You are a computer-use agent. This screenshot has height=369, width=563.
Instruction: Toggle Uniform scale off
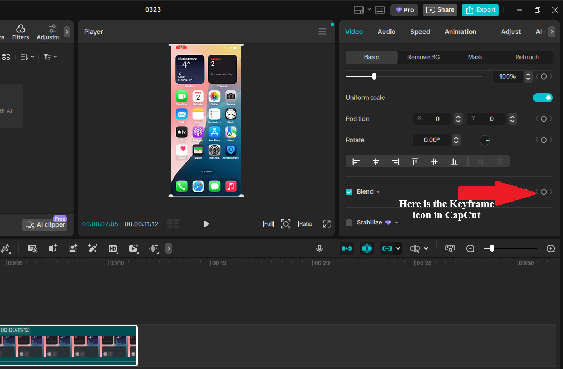[542, 97]
